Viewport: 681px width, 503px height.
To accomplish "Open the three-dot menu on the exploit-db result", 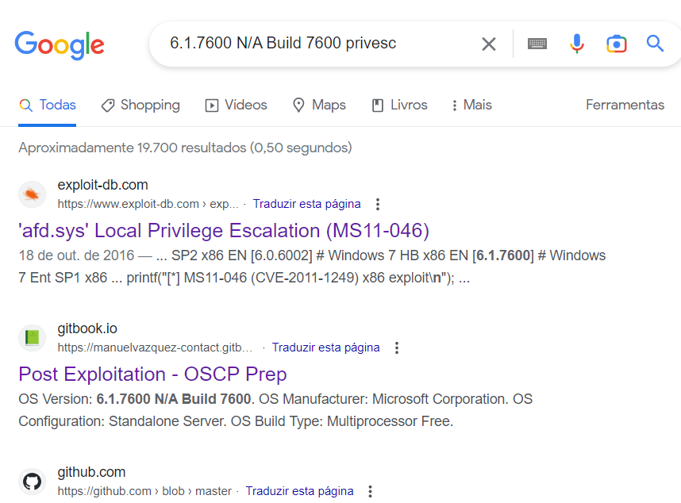I will pyautogui.click(x=378, y=204).
